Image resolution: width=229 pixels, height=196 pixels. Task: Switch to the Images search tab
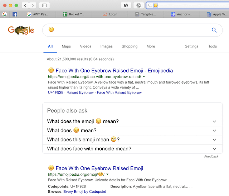click(x=106, y=46)
